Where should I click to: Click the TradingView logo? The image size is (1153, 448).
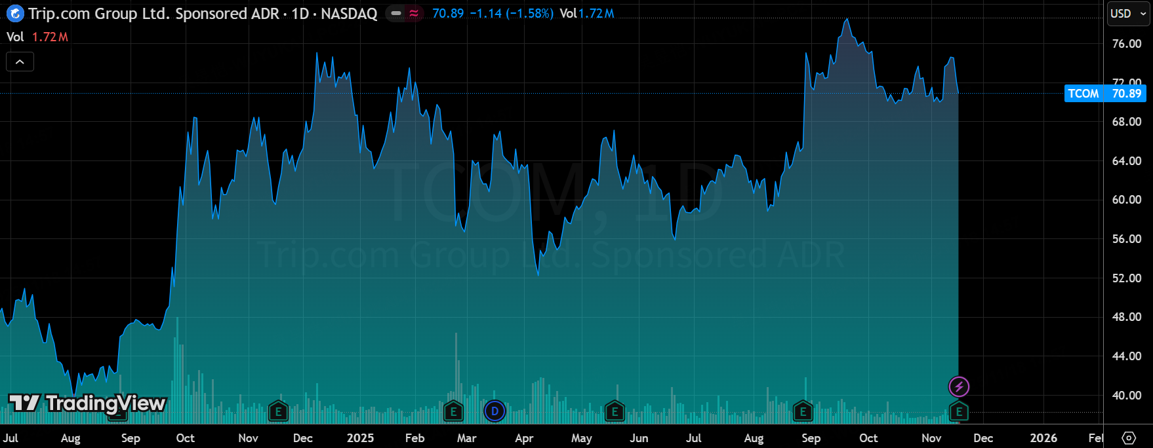point(87,403)
